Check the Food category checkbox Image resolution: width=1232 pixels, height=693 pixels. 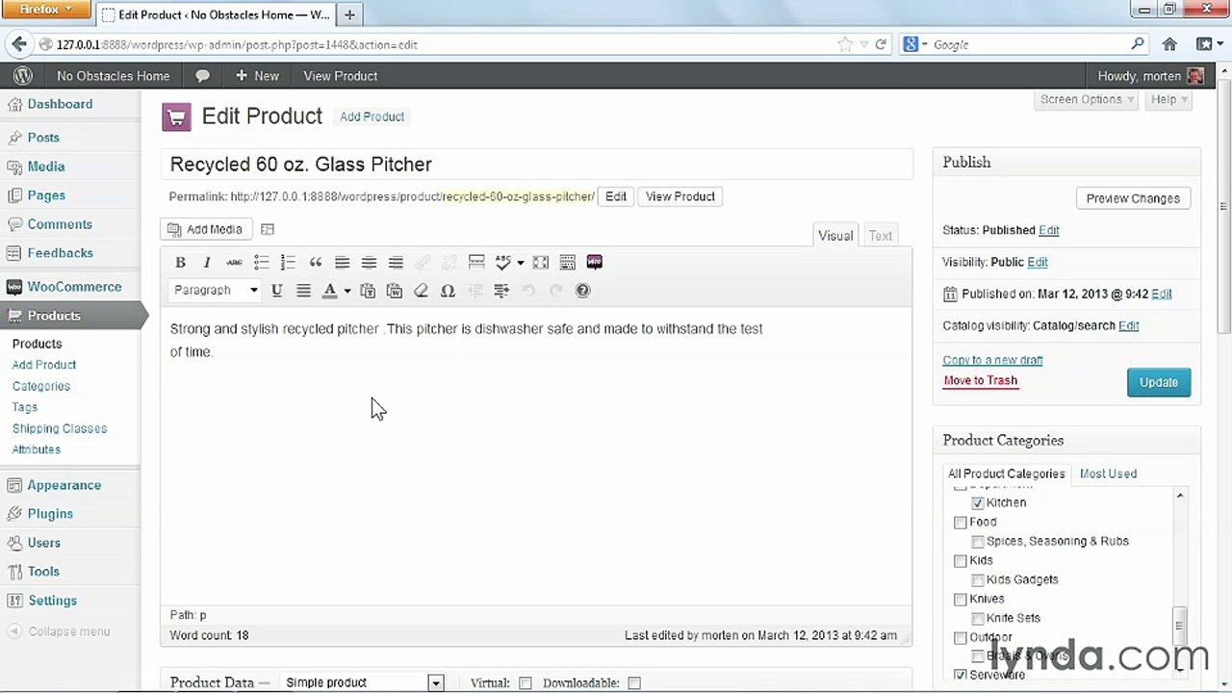pyautogui.click(x=961, y=522)
